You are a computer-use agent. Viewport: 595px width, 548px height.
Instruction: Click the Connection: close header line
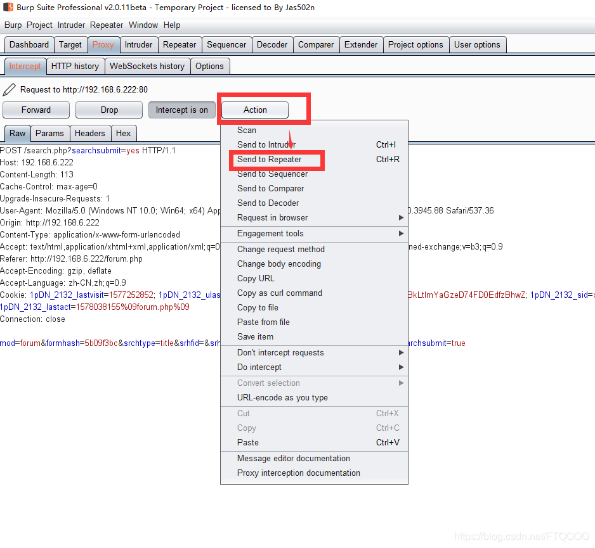coord(32,319)
